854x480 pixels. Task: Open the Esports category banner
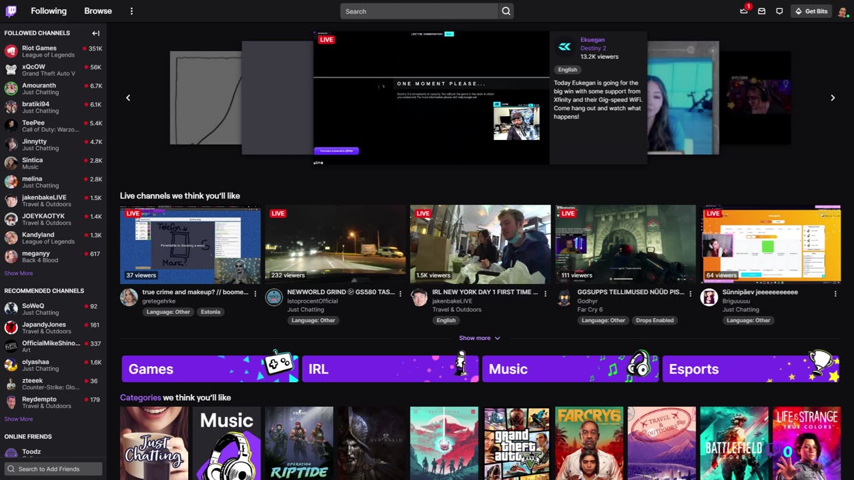tap(751, 369)
